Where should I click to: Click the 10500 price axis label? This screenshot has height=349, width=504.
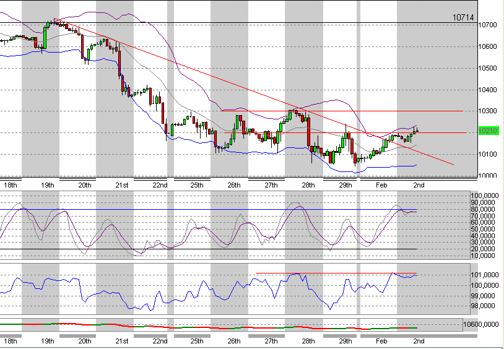[x=488, y=68]
